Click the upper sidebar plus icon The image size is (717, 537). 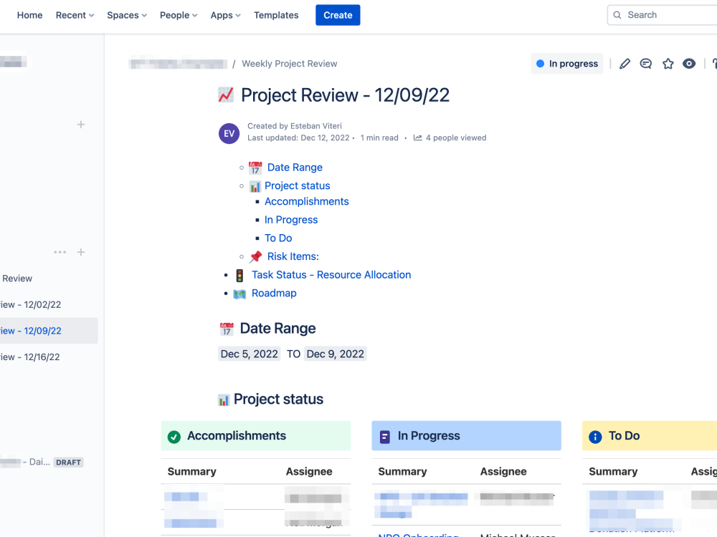pos(81,125)
